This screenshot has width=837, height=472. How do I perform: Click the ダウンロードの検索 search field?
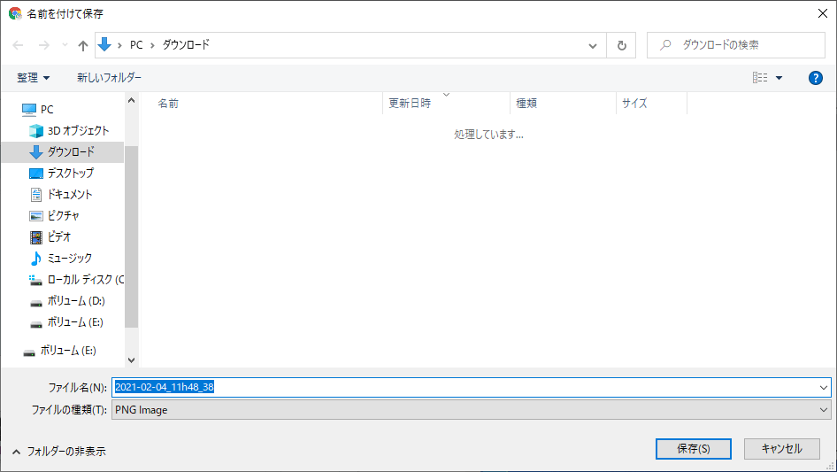pos(743,45)
